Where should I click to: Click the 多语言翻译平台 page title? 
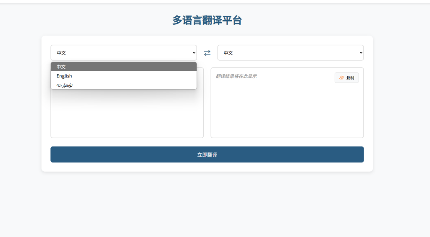pos(207,20)
